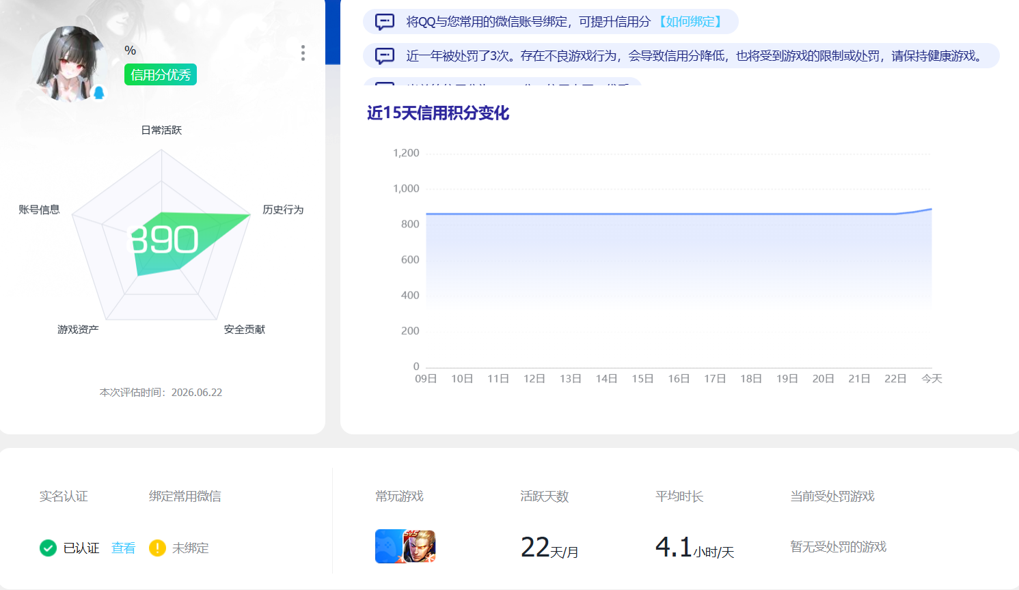The image size is (1019, 590).
Task: Click the 查看 link next to 已认证
Action: click(123, 548)
